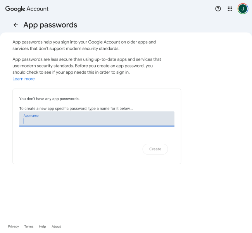Viewport: 252px width, 233px height.
Task: Open the Terms footer link
Action: click(29, 226)
